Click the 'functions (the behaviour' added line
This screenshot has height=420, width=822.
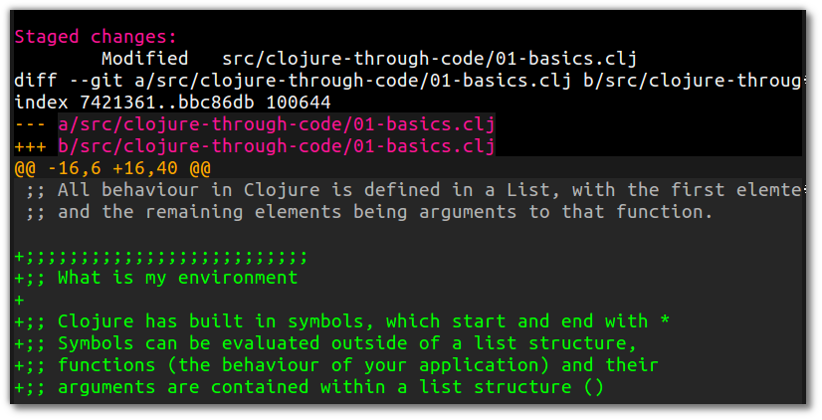(336, 365)
